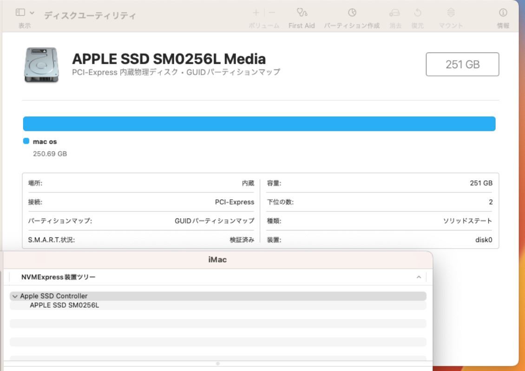525x371 pixels.
Task: Click the NVMExpress 装置ツリー header label
Action: click(58, 277)
